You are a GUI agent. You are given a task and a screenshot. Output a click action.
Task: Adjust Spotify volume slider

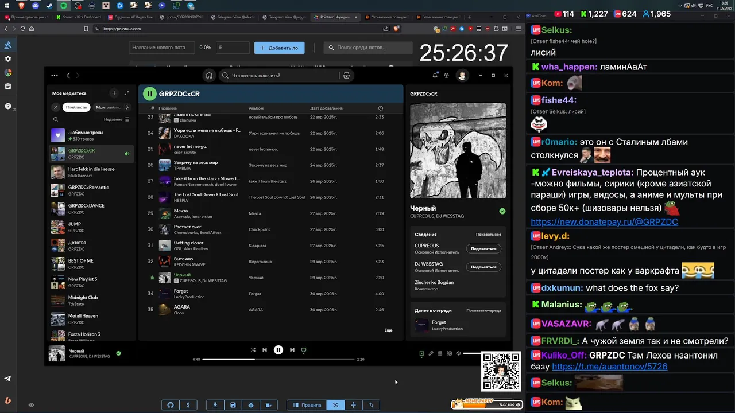click(x=473, y=353)
